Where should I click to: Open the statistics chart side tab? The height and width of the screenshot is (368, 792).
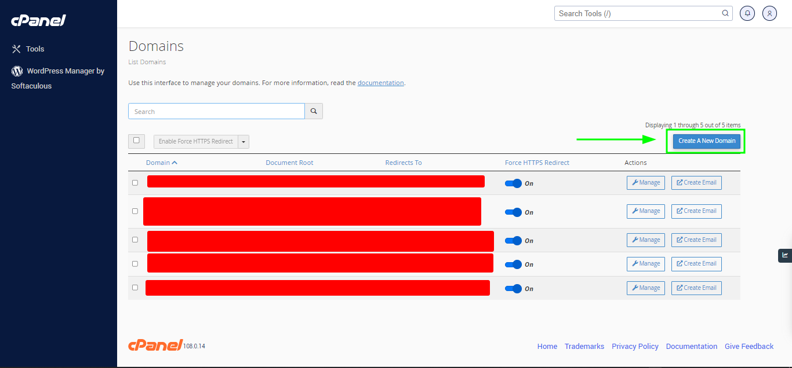(x=784, y=255)
